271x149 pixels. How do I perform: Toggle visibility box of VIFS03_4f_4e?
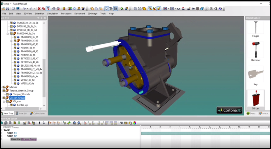point(15,84)
